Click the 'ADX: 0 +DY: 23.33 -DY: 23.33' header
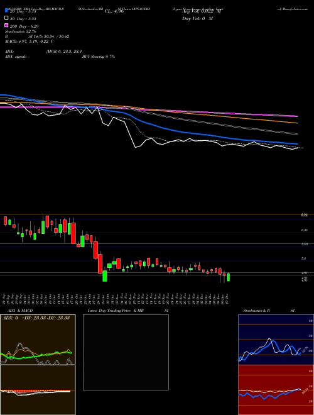This screenshot has height=415, width=314. coord(36,318)
